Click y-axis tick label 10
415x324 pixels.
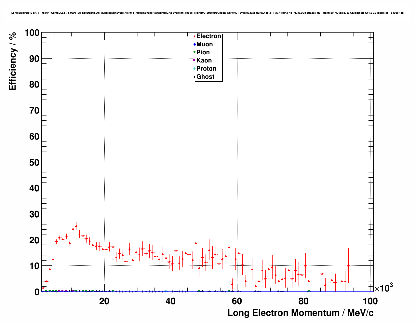(34, 266)
